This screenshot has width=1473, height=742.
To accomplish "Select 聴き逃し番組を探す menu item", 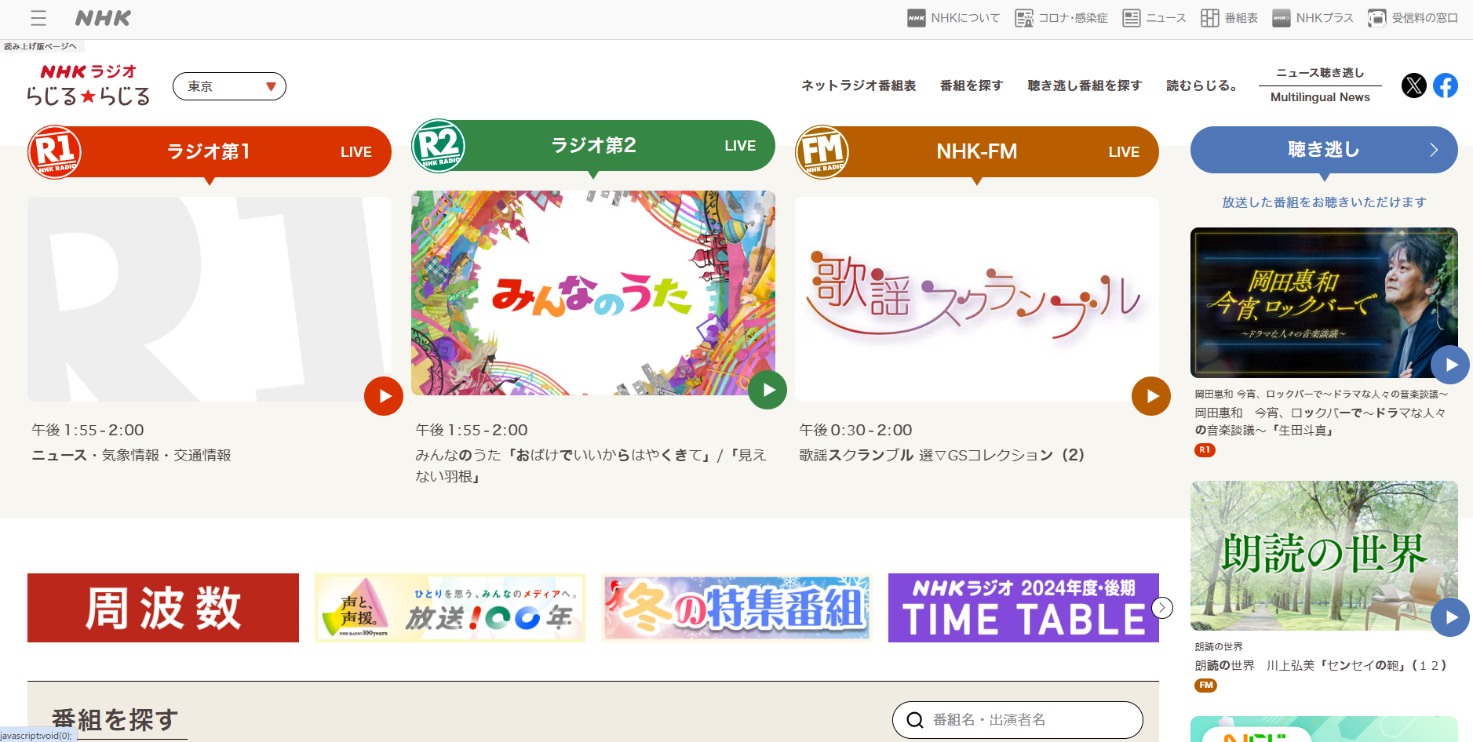I will (1084, 85).
